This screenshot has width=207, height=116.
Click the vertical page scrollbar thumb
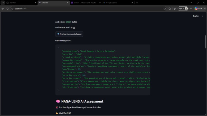tap(205, 42)
